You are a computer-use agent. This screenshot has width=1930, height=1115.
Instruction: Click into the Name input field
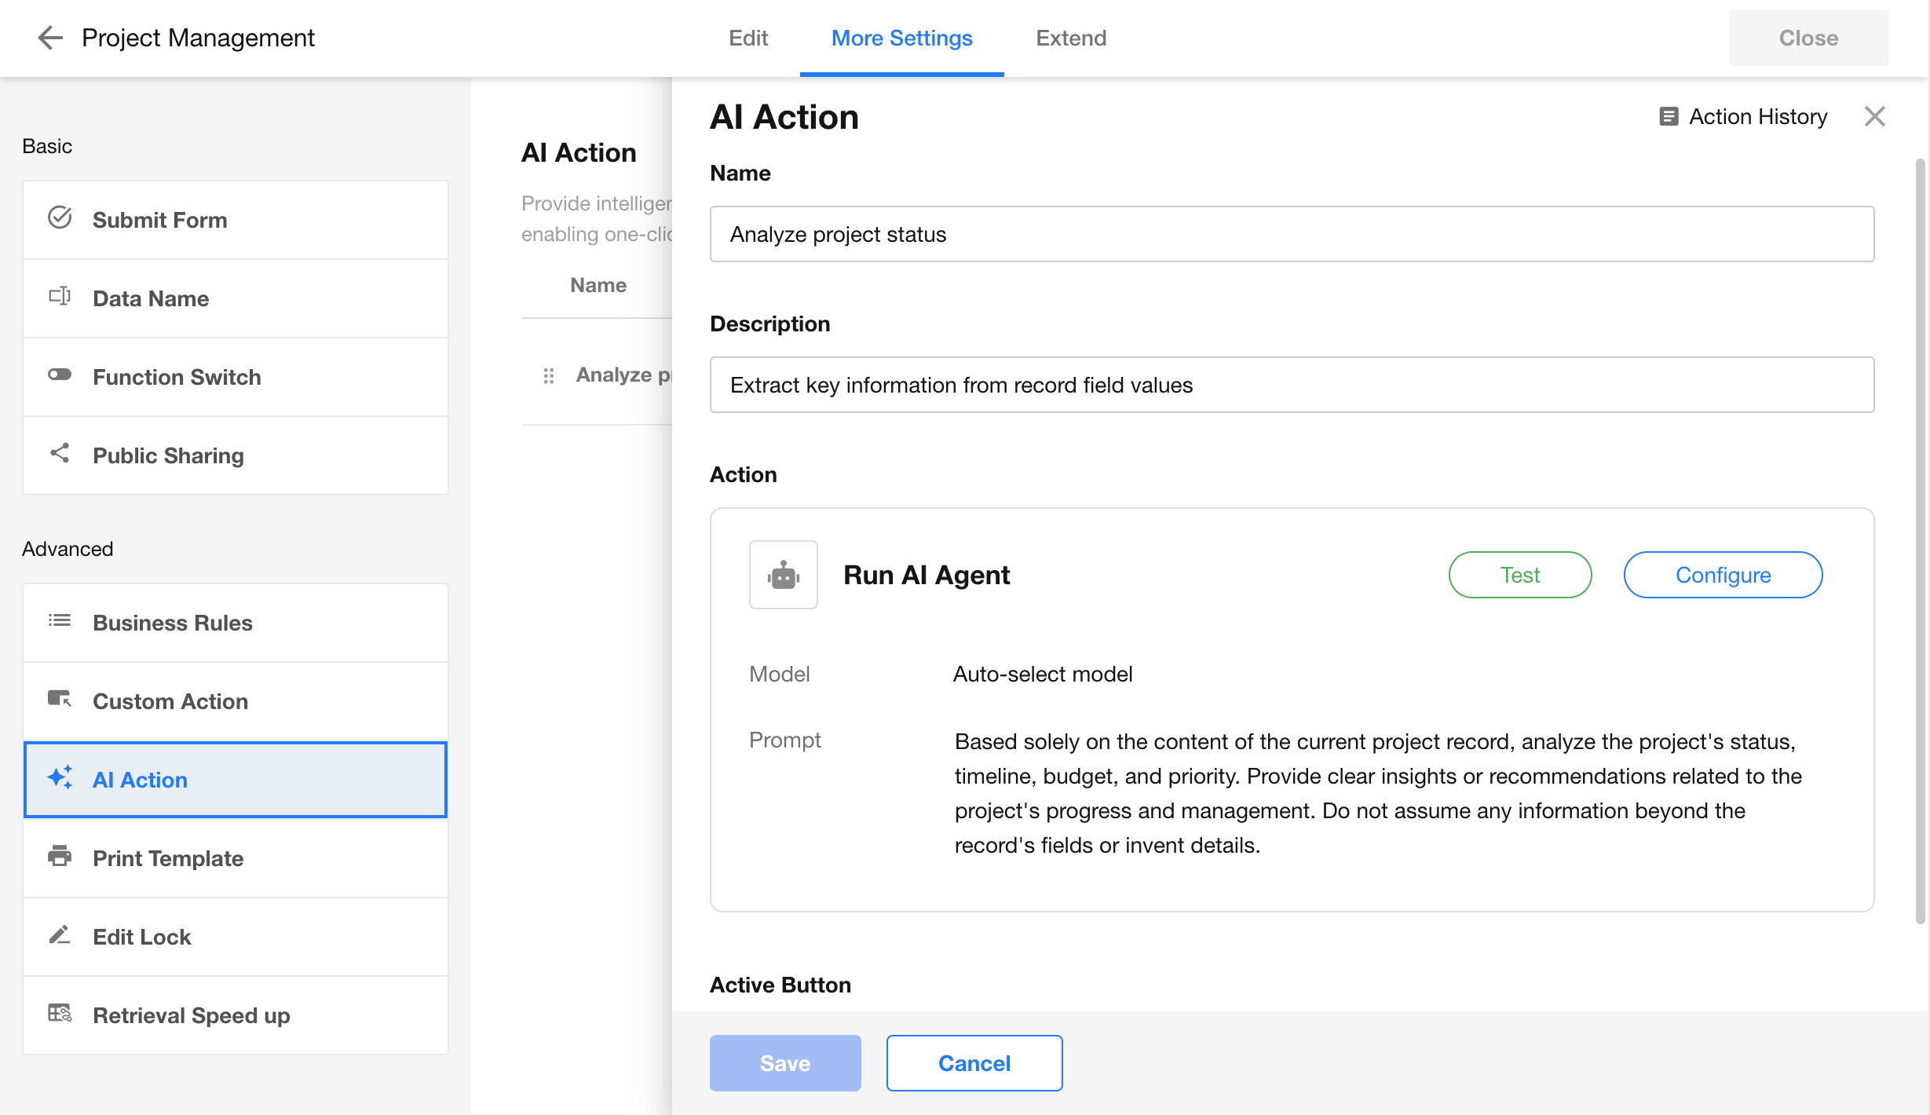coord(1292,234)
